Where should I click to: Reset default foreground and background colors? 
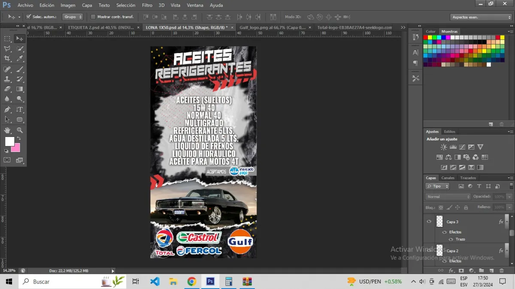coord(6,151)
